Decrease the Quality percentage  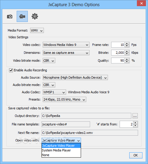127,62
